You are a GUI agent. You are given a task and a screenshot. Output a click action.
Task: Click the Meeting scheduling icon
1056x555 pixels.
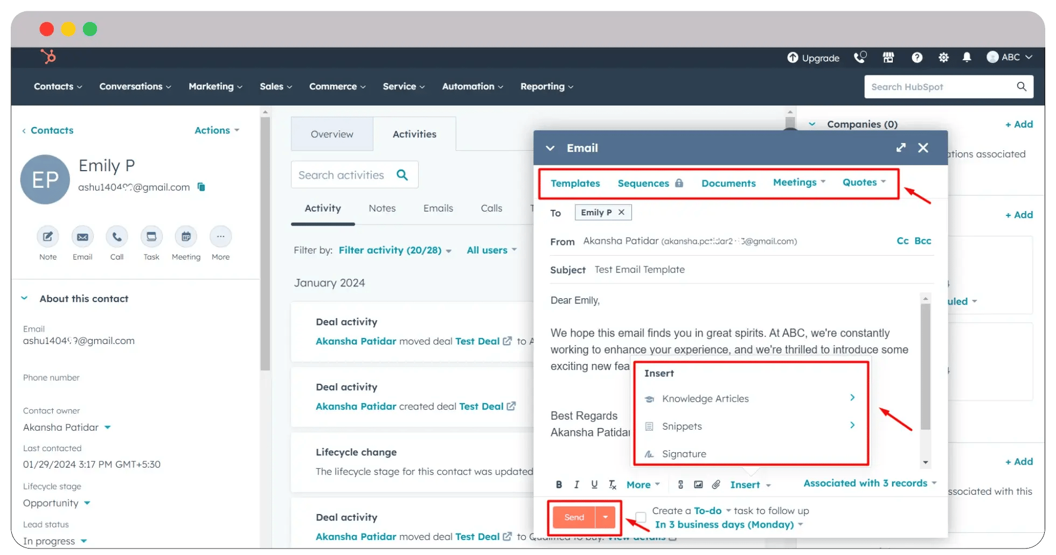(186, 237)
